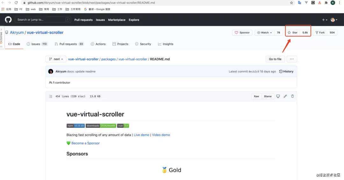This screenshot has height=180, width=344.
Task: Open the plus create-new dropdown
Action: pos(325,20)
